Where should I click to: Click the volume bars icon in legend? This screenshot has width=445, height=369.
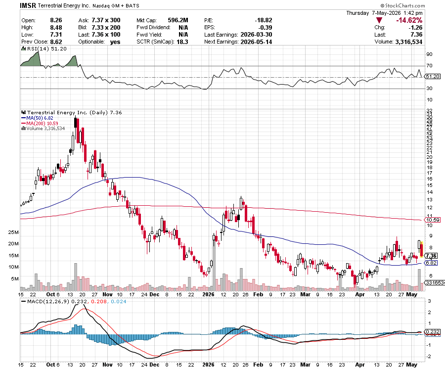(x=24, y=128)
